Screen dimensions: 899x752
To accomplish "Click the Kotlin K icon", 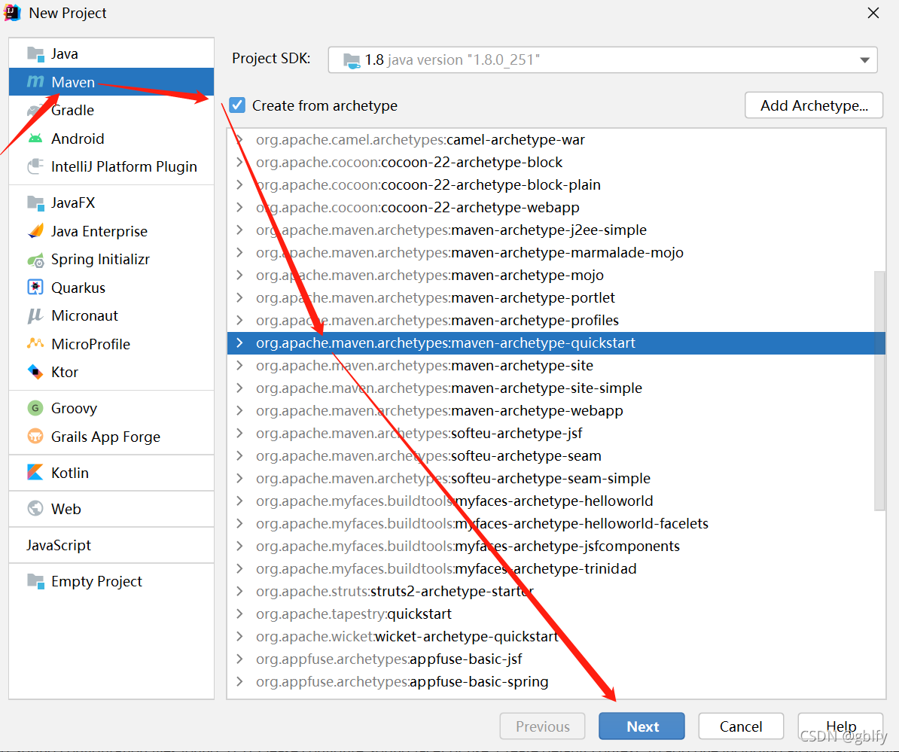I will point(35,473).
